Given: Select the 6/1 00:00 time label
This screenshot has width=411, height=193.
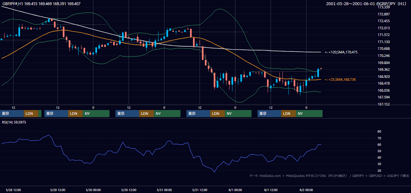Looking at the screenshot, I should 235,190.
